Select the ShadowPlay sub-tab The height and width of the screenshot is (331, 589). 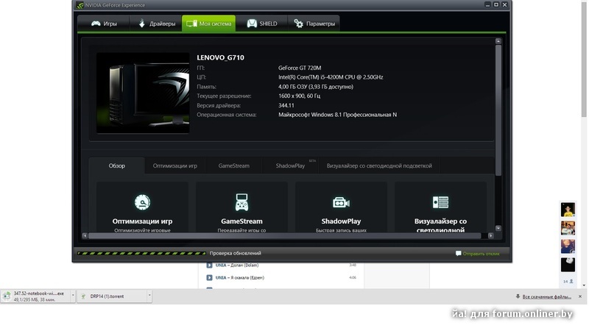(290, 166)
